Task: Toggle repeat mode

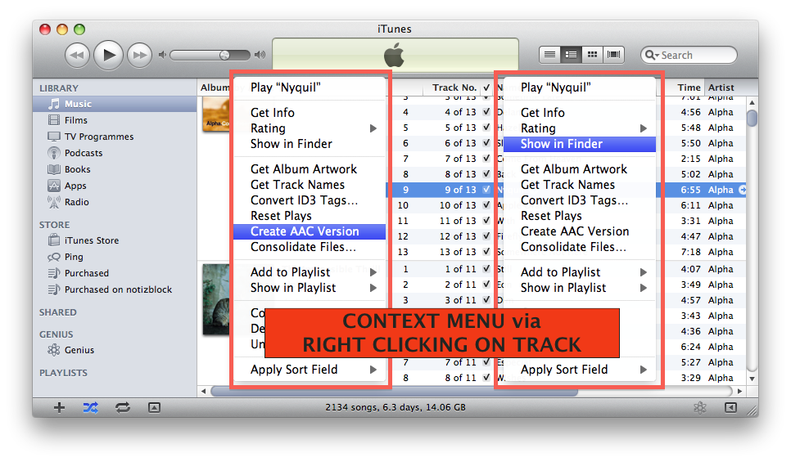Action: [x=123, y=407]
